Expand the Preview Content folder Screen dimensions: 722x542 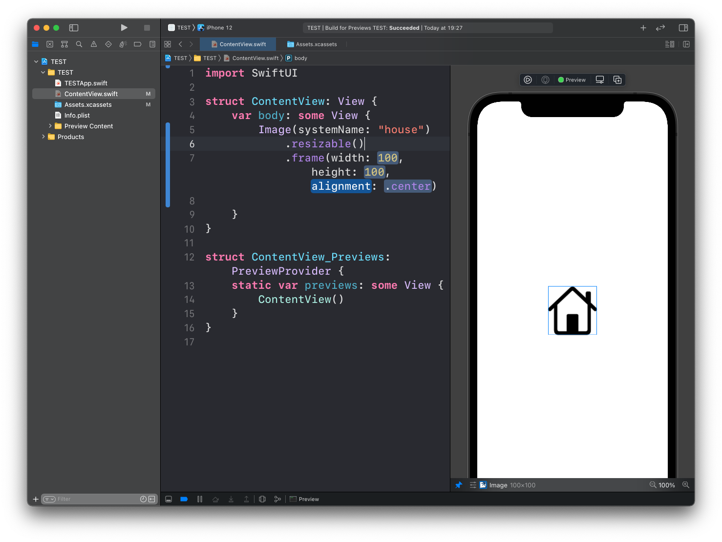click(50, 126)
